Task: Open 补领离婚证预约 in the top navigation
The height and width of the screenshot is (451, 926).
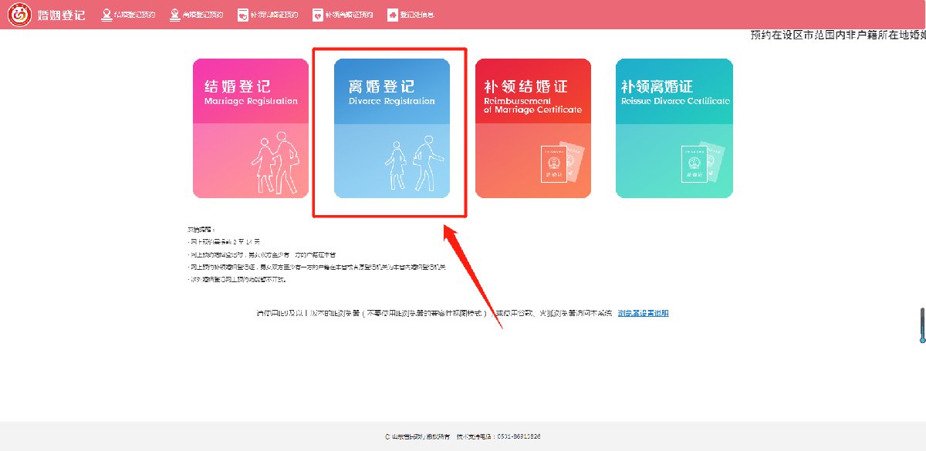Action: tap(343, 15)
